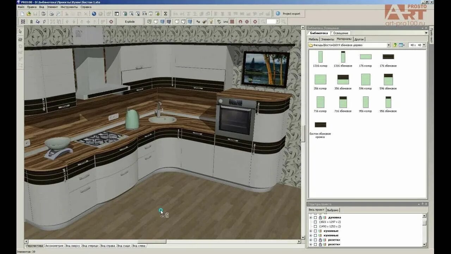Viewport: 451px width, 254px height.
Task: Open the Фасады\Бостон folder path dropdown
Action: [389, 45]
